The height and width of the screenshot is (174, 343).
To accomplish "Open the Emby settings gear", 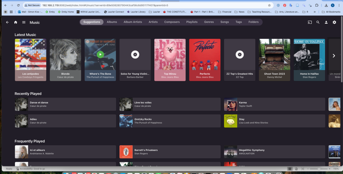I will tap(334, 22).
